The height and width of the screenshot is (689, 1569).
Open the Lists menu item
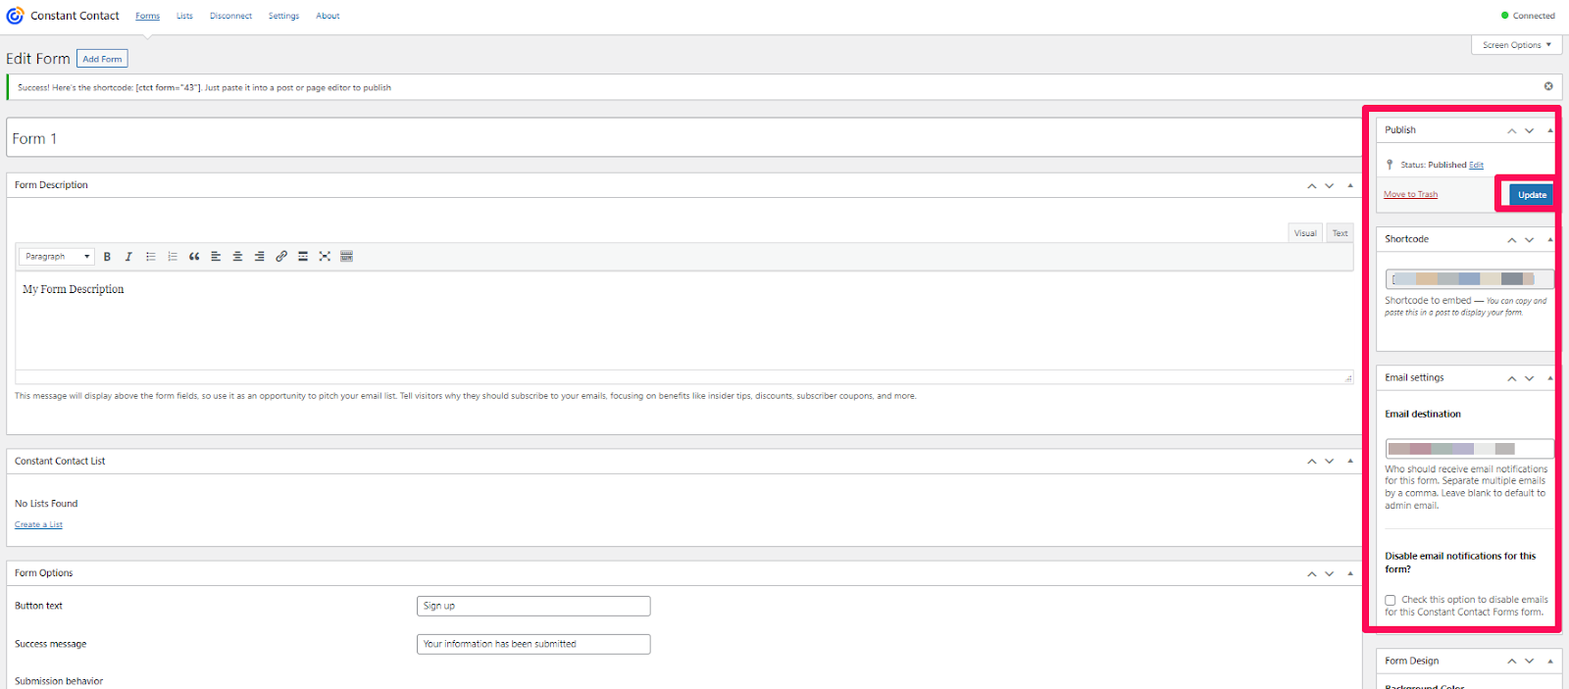coord(184,16)
